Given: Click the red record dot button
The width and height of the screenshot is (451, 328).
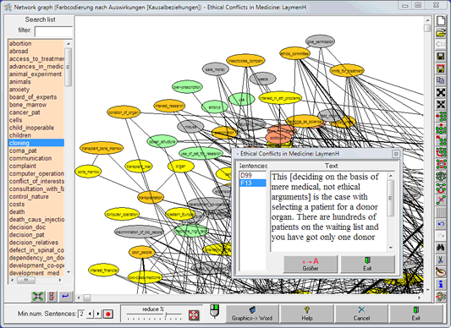Looking at the screenshot, I should (108, 314).
